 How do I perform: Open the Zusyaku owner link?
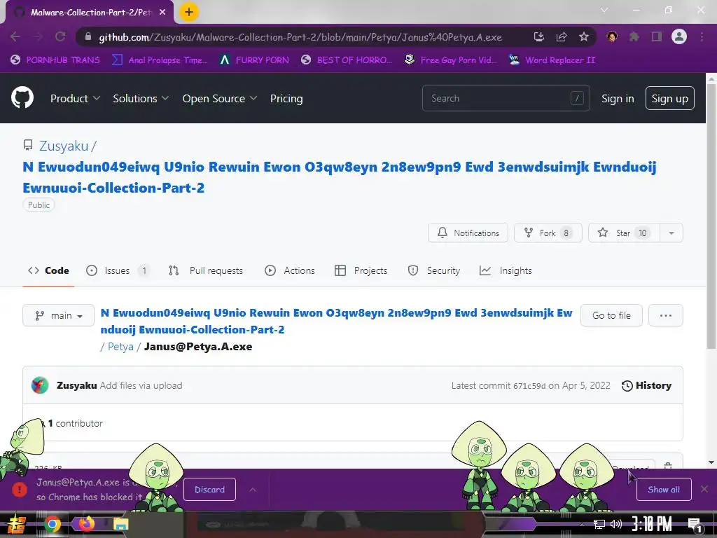(x=64, y=146)
